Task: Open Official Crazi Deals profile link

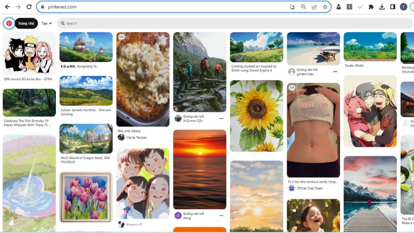Action: 309,188
